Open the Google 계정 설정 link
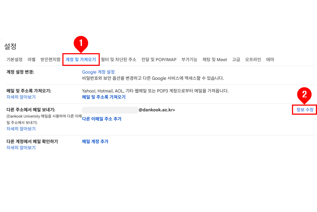The height and width of the screenshot is (212, 317). 98,72
